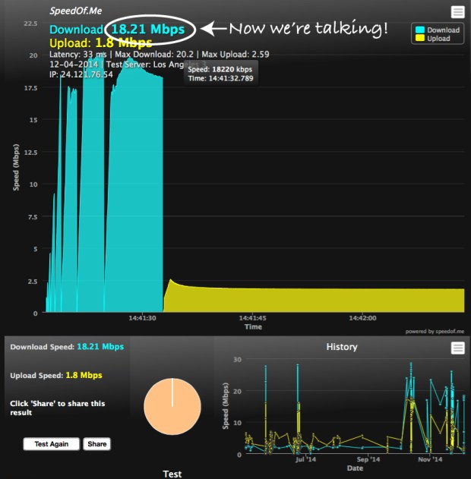
Task: Click the cyan Download legend marker
Action: pos(420,30)
